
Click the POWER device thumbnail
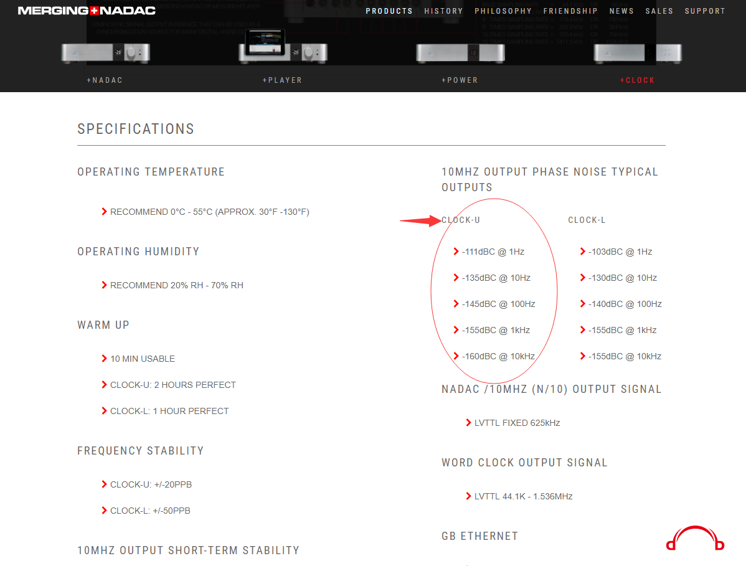pos(460,52)
